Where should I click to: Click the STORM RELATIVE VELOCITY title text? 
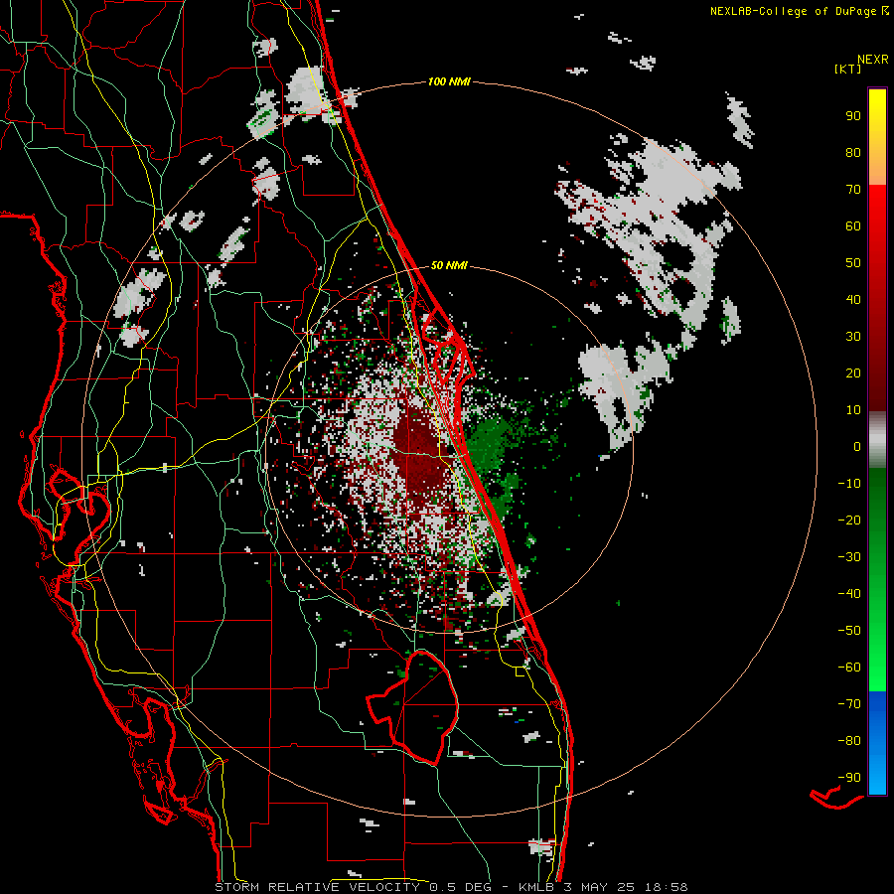click(x=317, y=887)
